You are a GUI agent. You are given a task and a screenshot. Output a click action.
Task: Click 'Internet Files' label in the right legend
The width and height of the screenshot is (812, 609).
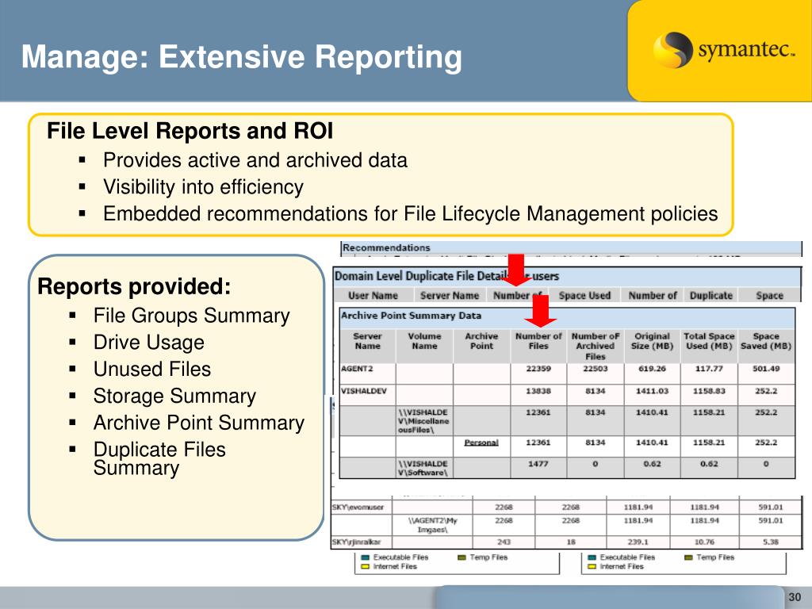pyautogui.click(x=622, y=567)
